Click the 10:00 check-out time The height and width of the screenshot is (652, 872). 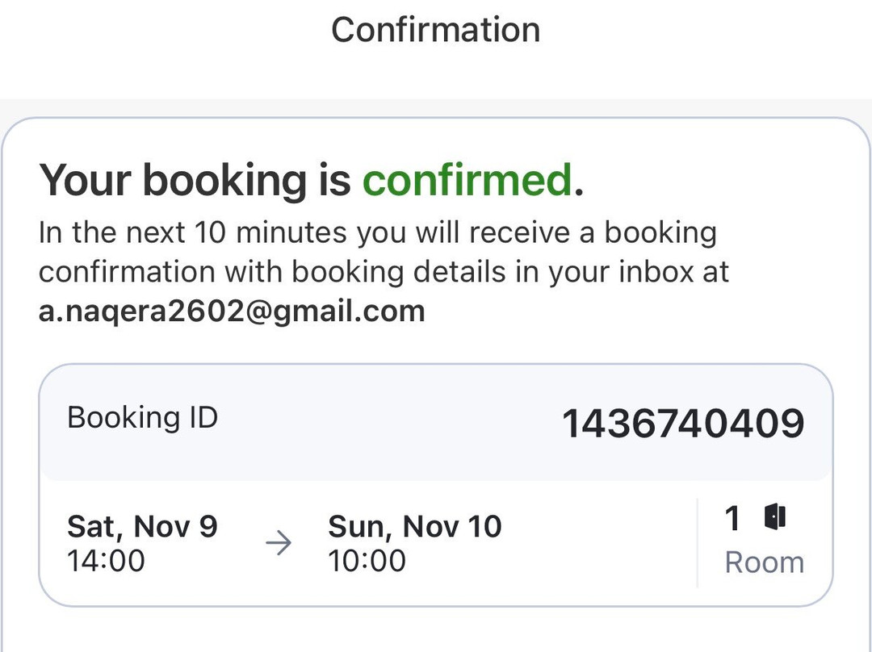pos(367,561)
